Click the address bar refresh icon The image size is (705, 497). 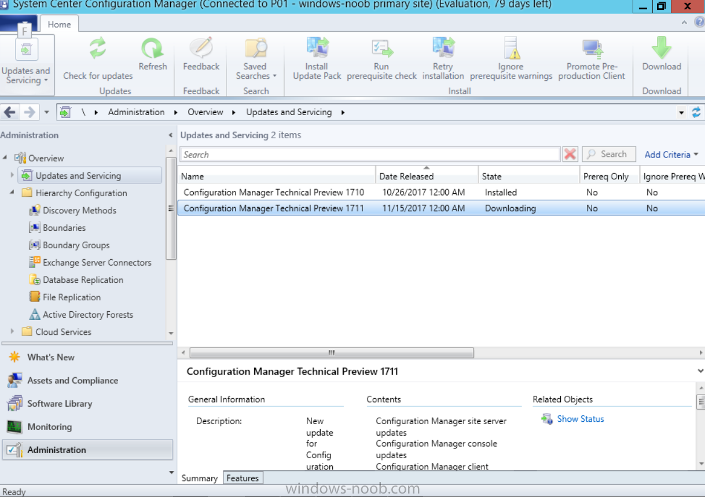(x=696, y=112)
